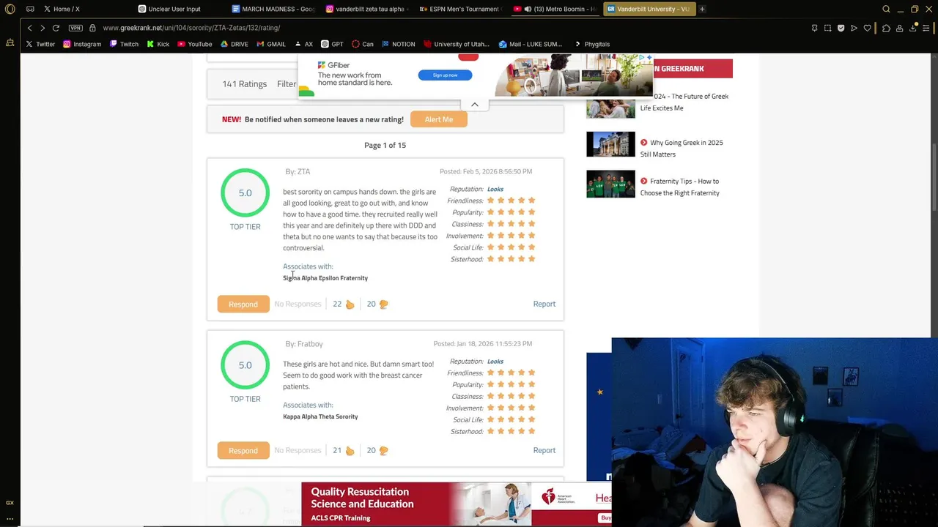Toggle the VPN badge in address bar
The width and height of the screenshot is (938, 527).
[75, 28]
